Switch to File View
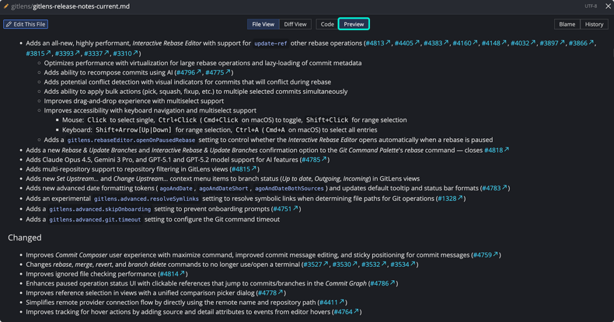The image size is (614, 322). pyautogui.click(x=263, y=24)
